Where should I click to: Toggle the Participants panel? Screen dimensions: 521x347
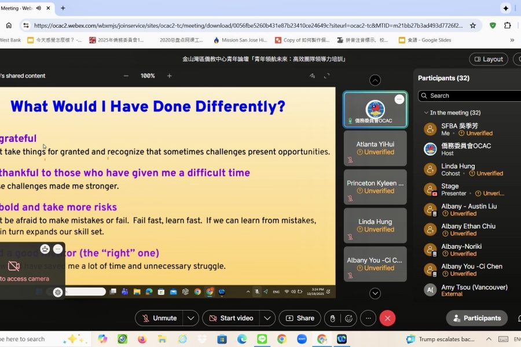(477, 318)
